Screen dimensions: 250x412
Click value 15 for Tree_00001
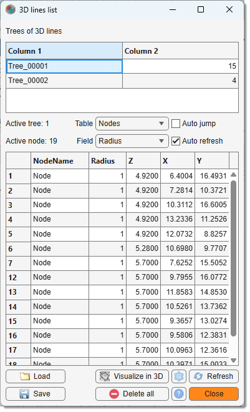180,66
